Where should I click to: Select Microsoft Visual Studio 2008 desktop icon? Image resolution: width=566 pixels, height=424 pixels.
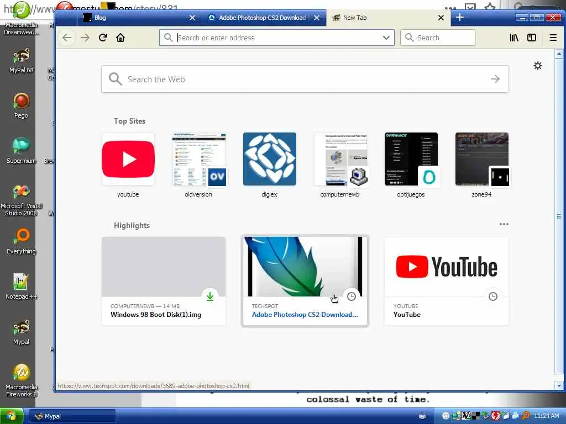(x=22, y=200)
